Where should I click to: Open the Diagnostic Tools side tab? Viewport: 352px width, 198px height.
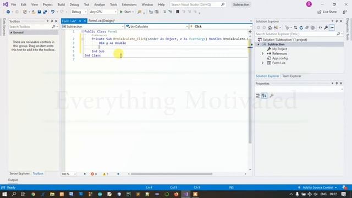348,29
